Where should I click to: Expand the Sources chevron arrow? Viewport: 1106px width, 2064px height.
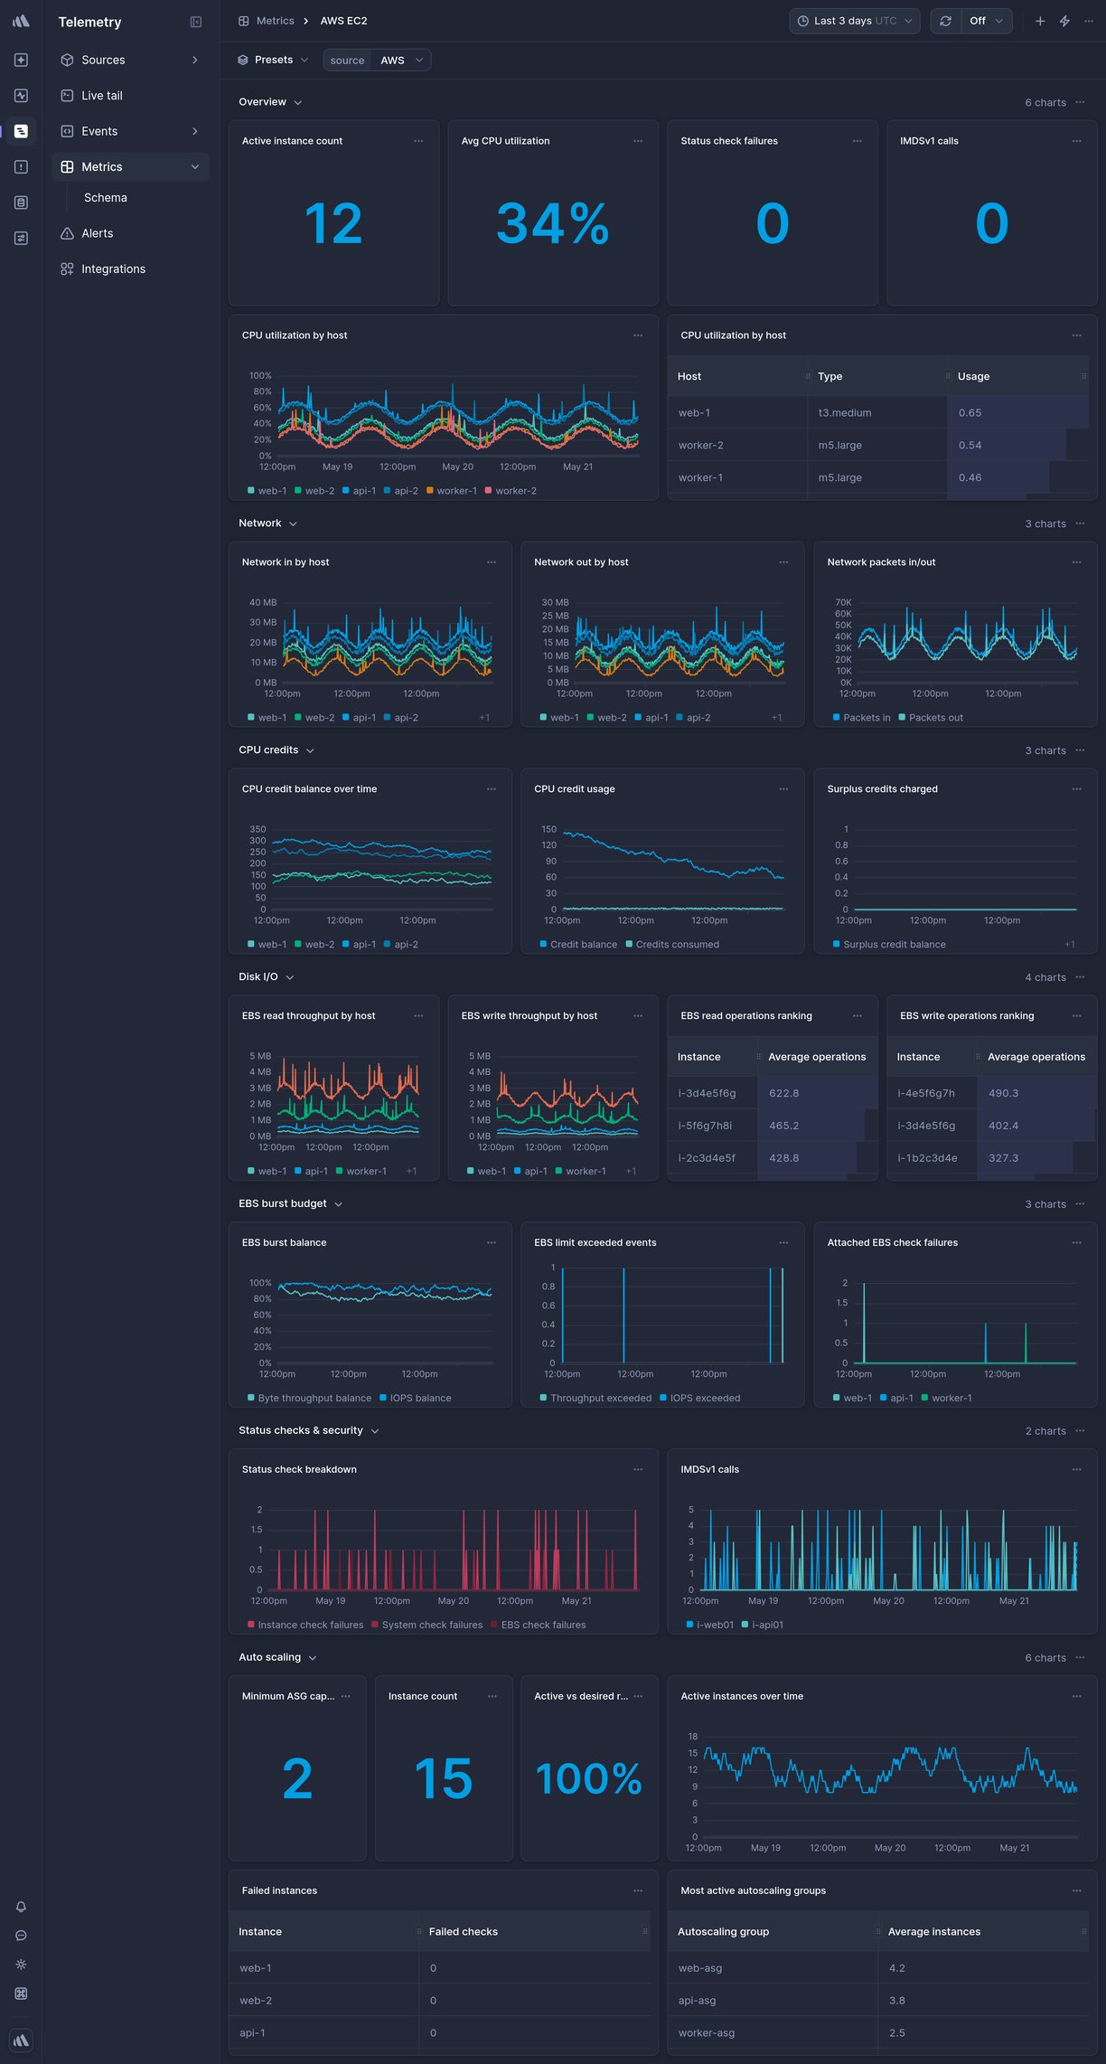194,60
